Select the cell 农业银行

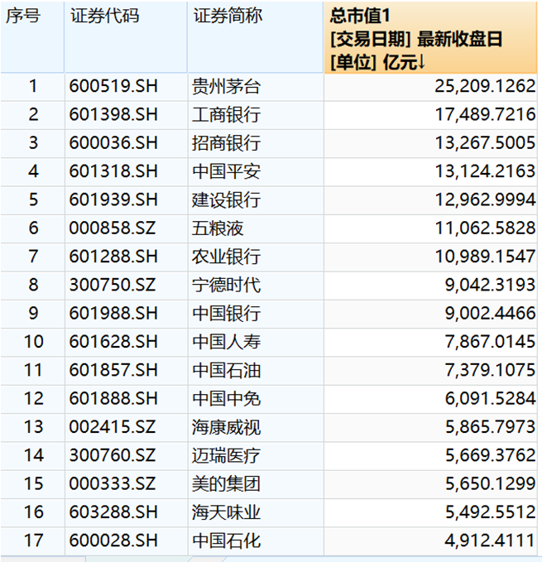(256, 257)
